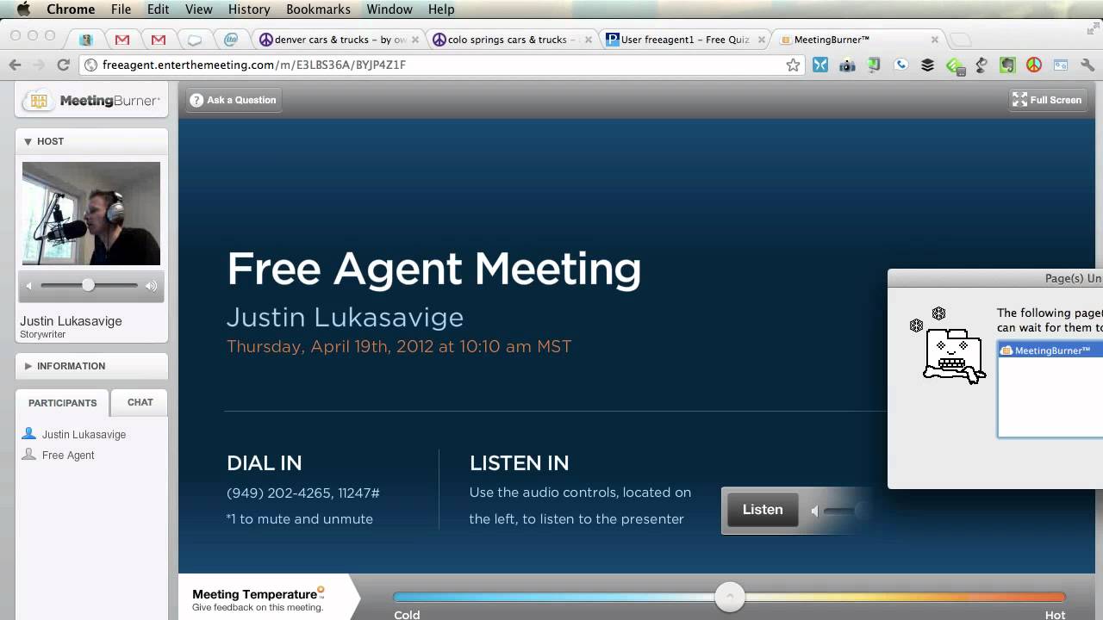Click the host webcam video thumbnail
Viewport: 1103px width, 620px height.
click(x=91, y=214)
